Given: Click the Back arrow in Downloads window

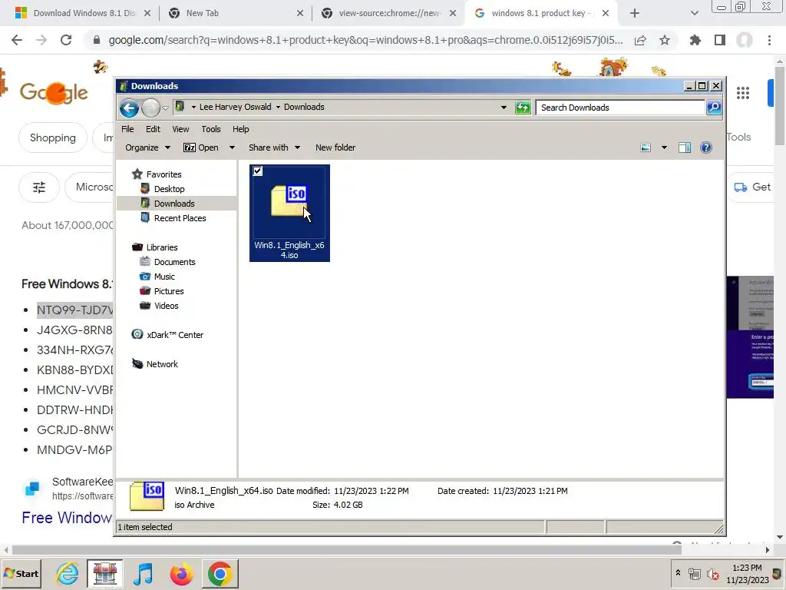Looking at the screenshot, I should click(129, 108).
